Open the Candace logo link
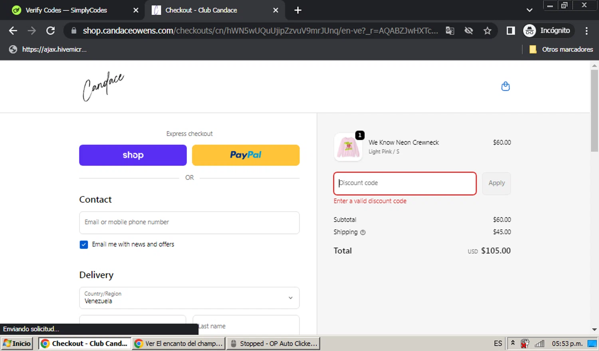 click(x=103, y=87)
